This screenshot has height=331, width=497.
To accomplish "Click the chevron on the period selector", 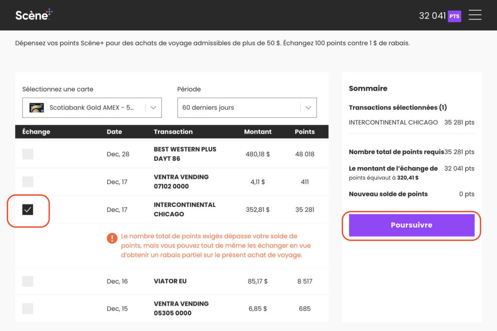I will (x=308, y=107).
